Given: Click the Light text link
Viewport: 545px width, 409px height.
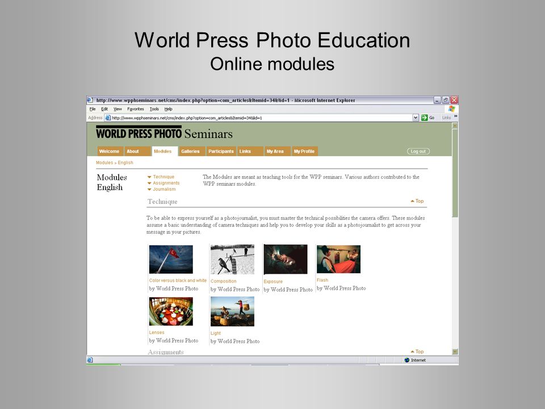Looking at the screenshot, I should 216,333.
